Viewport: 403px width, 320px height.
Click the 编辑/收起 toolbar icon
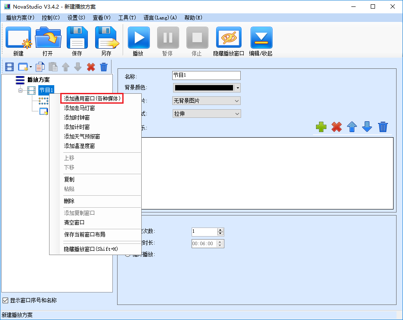pos(261,38)
